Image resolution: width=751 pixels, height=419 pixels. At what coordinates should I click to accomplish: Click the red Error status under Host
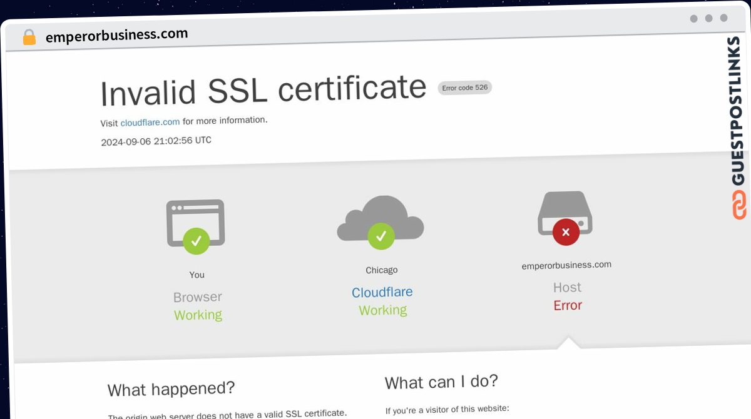point(568,305)
